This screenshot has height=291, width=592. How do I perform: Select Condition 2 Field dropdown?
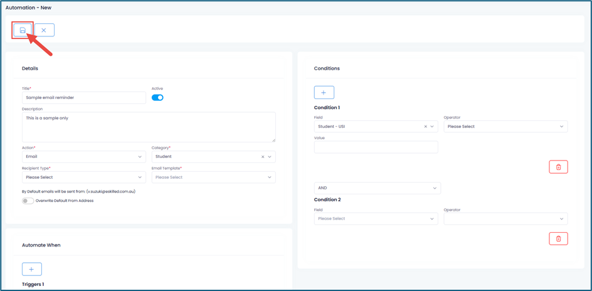click(x=376, y=219)
